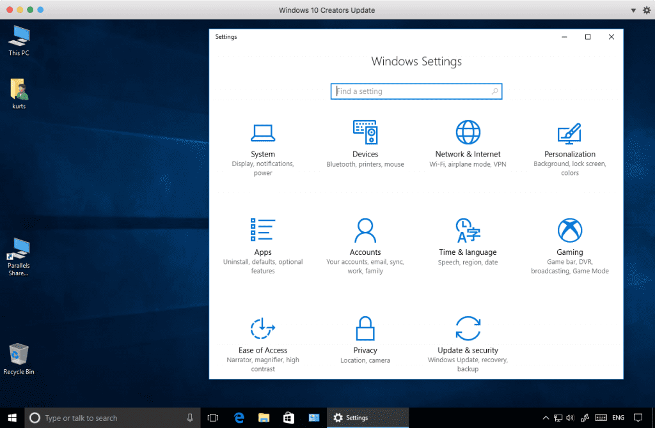
Task: Select the kurts folder on desktop
Action: [x=19, y=94]
